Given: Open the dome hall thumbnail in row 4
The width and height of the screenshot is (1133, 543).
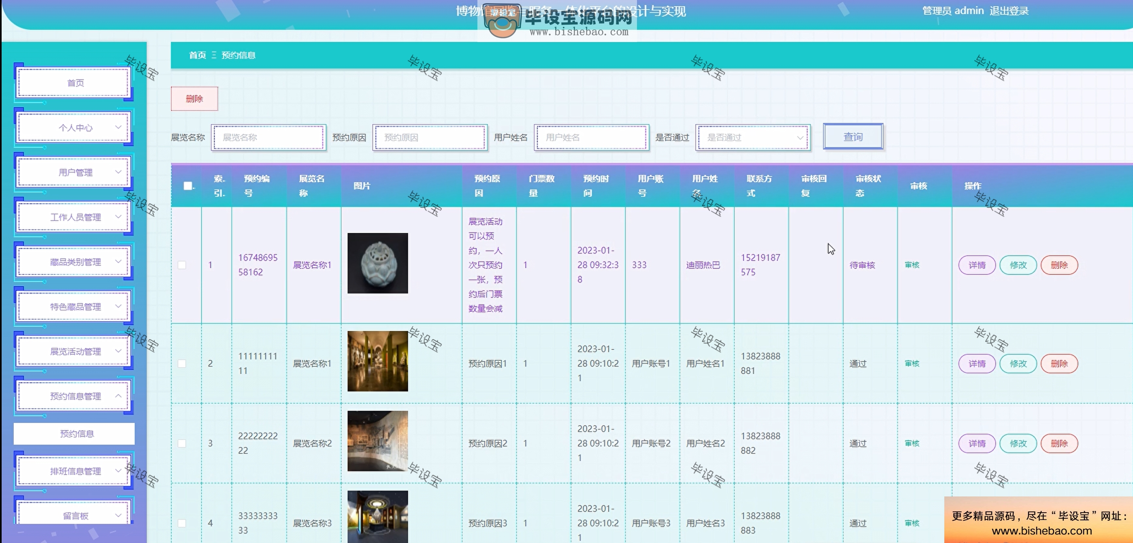Looking at the screenshot, I should click(378, 517).
